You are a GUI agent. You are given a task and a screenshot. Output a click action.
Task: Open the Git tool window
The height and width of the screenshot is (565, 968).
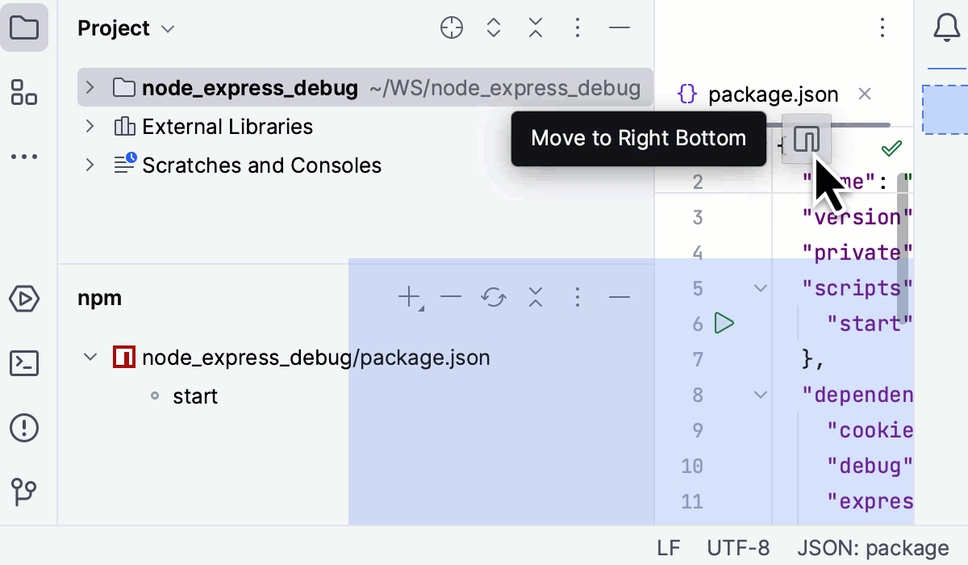tap(24, 490)
